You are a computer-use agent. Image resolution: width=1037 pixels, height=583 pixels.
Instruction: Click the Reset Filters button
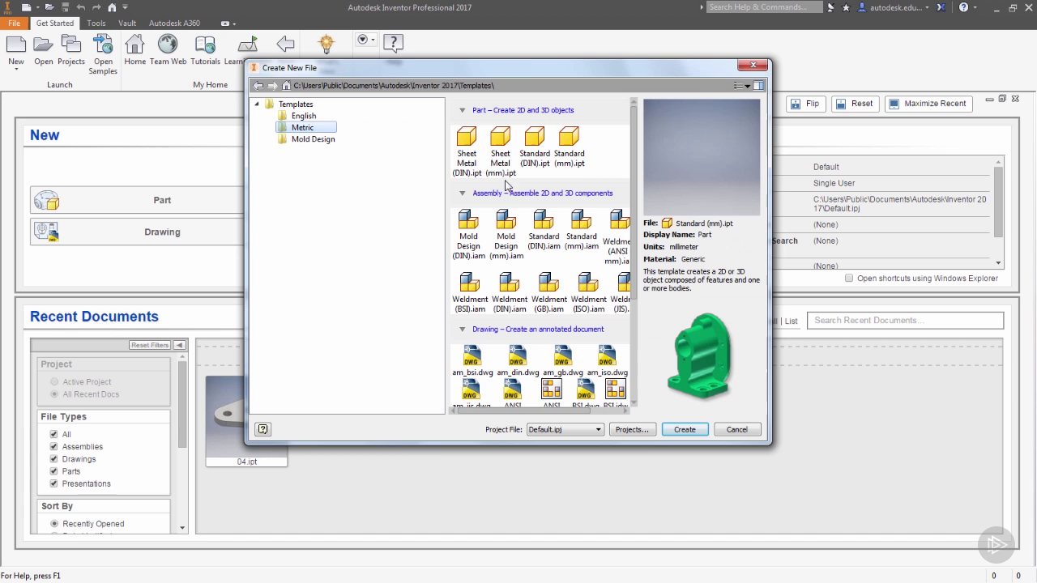pos(150,345)
